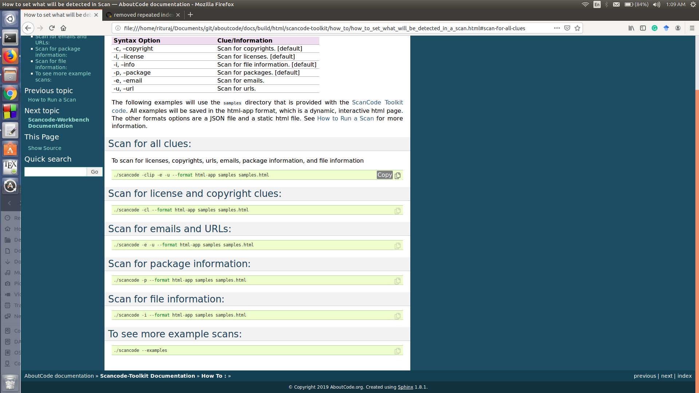Open page actions three-dot menu
The width and height of the screenshot is (699, 393).
click(x=557, y=28)
